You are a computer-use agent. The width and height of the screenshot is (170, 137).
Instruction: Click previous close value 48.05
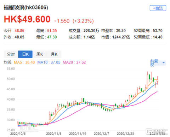coord(19,37)
